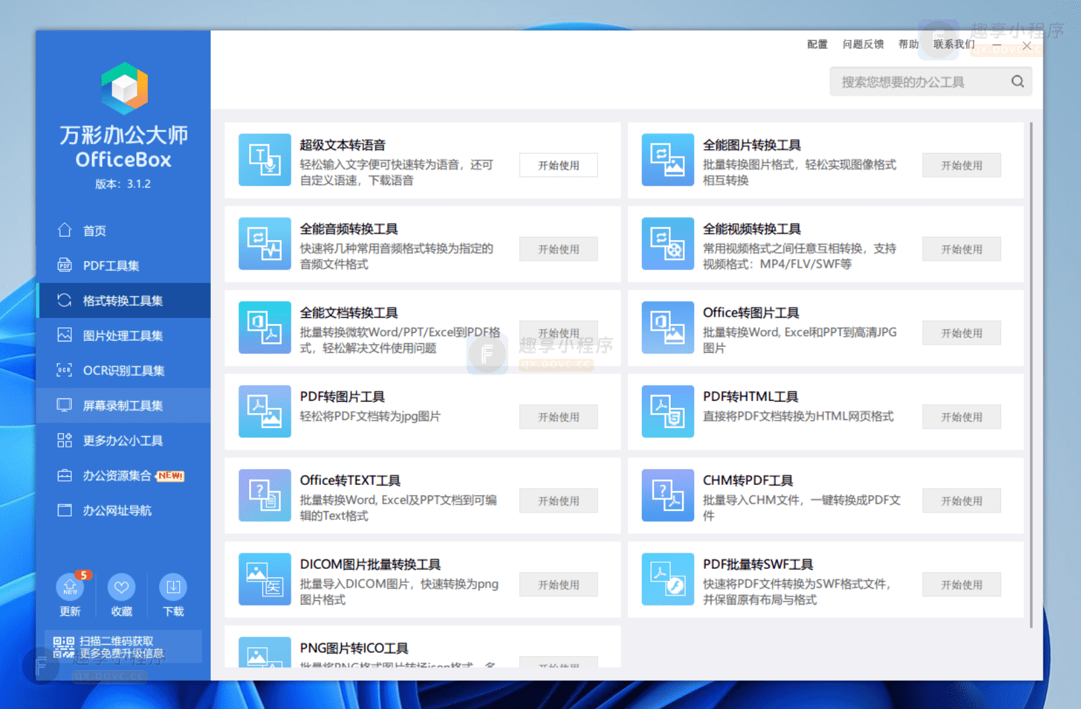
Task: Open the PDF转HTML工具 icon
Action: pos(667,411)
